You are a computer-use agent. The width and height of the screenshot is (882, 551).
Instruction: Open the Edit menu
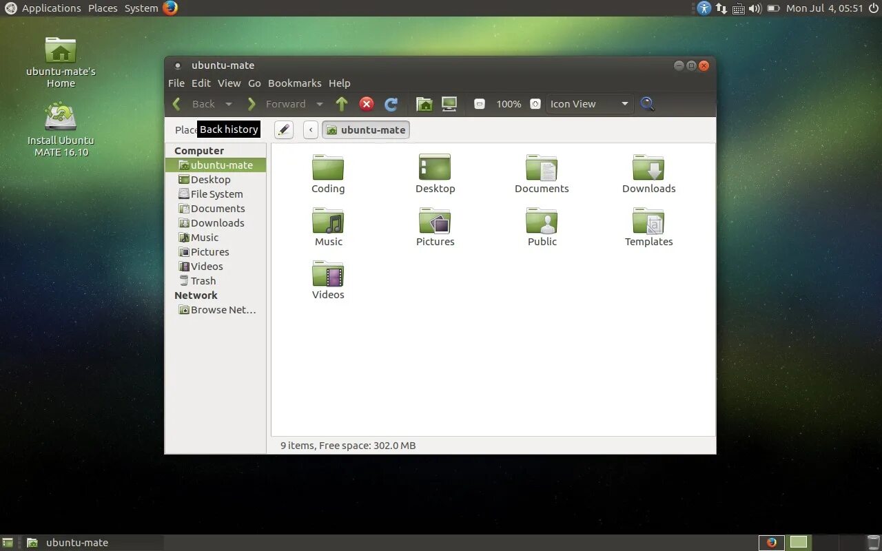[x=201, y=83]
